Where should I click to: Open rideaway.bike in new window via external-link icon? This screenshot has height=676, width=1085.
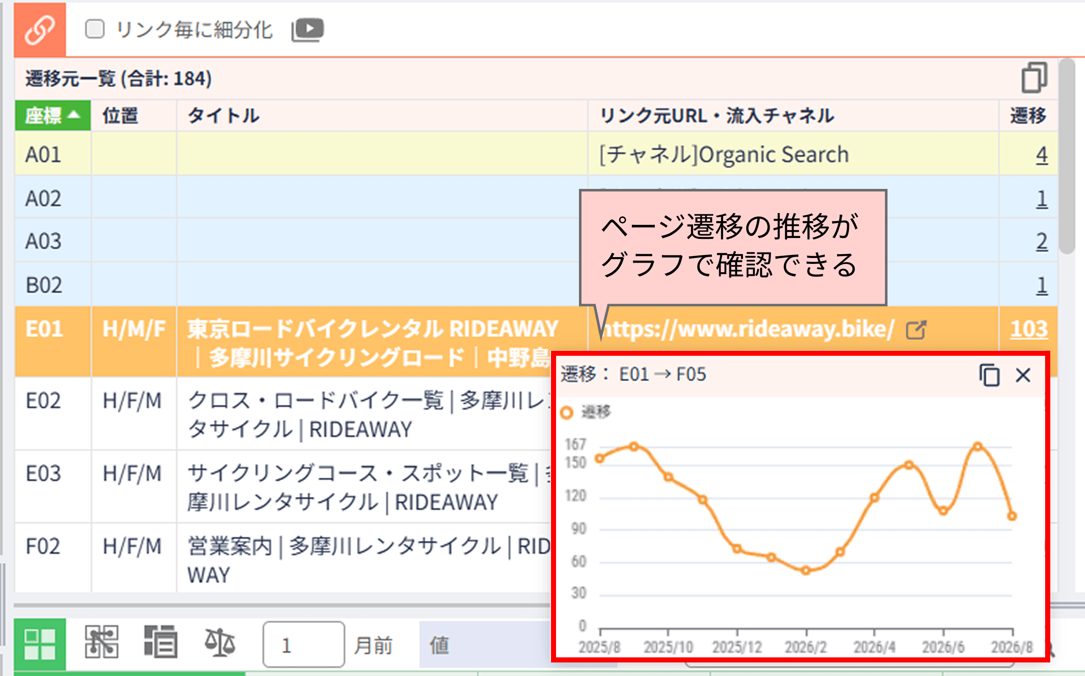pos(916,330)
